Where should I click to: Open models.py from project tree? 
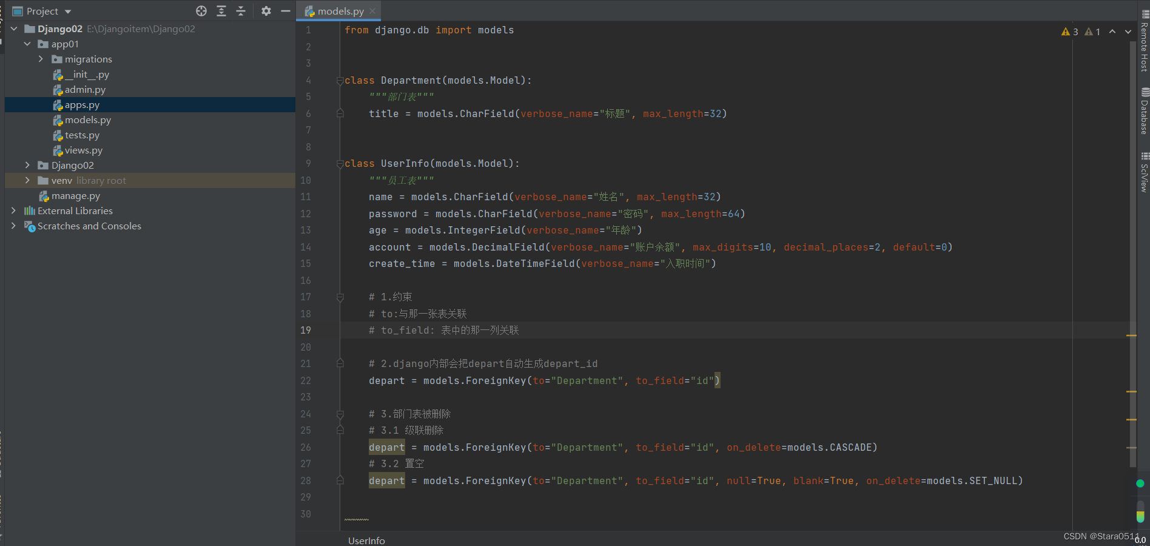[x=88, y=120]
